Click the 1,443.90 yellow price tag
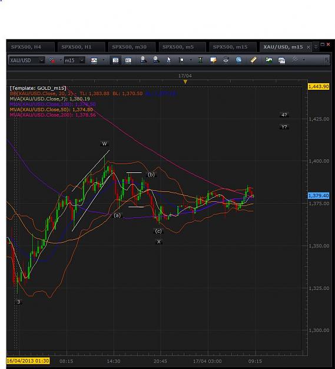 click(x=319, y=87)
